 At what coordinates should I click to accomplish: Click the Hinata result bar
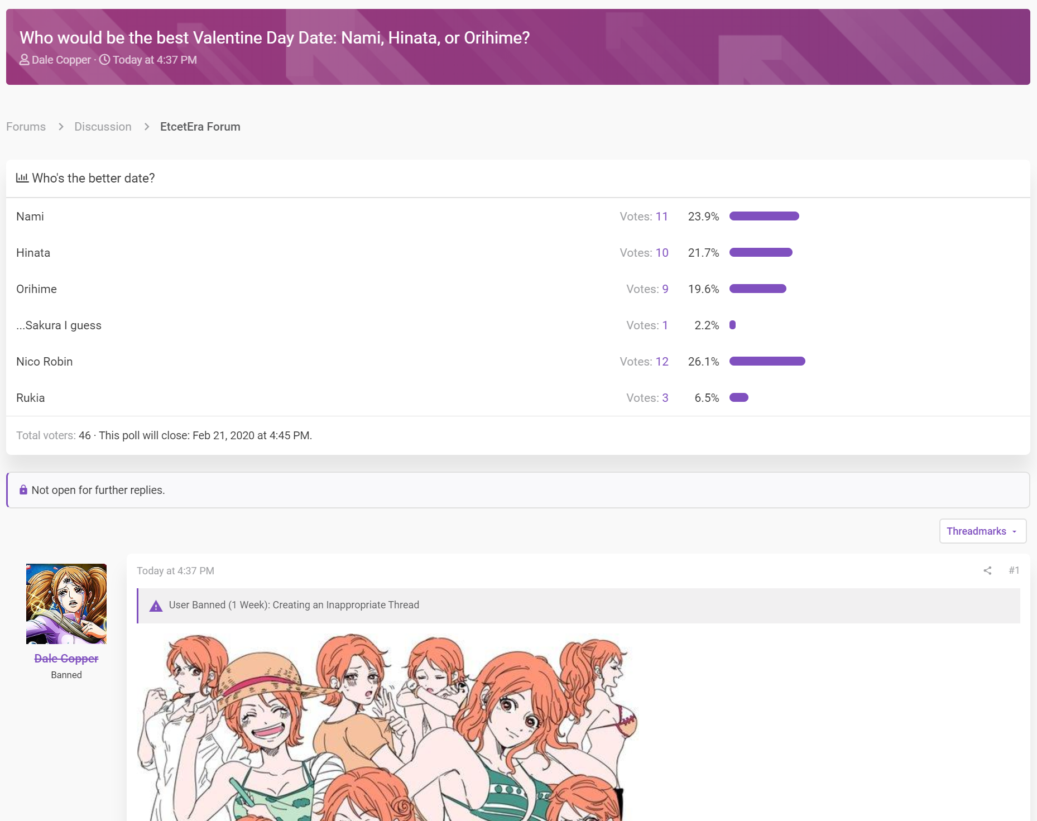pos(761,252)
